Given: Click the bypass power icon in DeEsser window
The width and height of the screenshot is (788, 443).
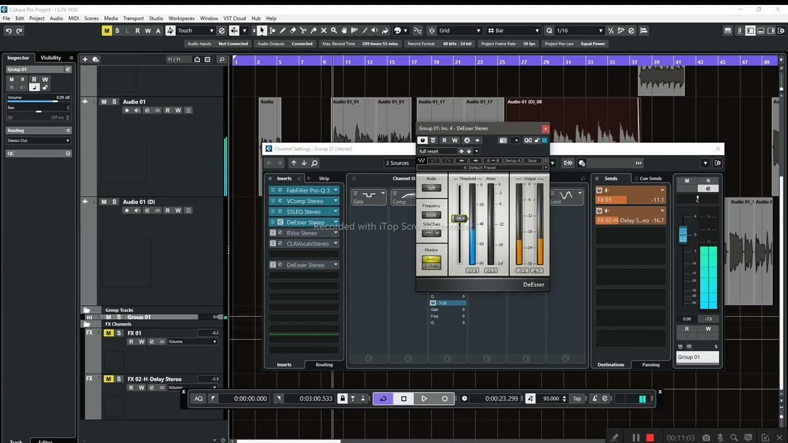Looking at the screenshot, I should click(422, 140).
